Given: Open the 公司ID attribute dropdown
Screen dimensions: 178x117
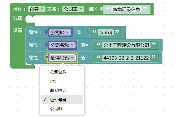Looking at the screenshot, I should [x=60, y=33].
